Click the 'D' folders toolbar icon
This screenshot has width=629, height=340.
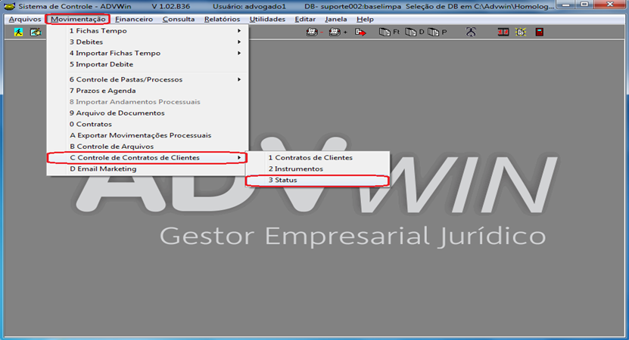(414, 32)
